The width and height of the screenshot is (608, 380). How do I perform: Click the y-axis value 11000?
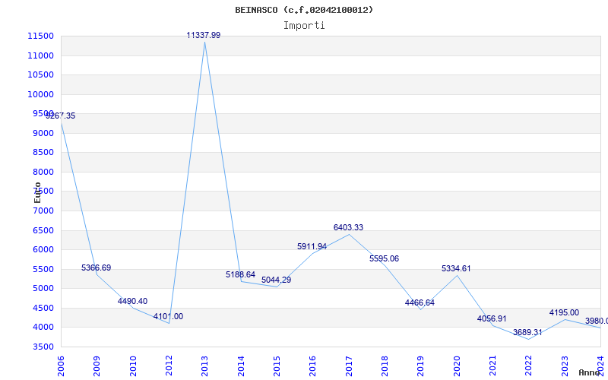tap(40, 55)
